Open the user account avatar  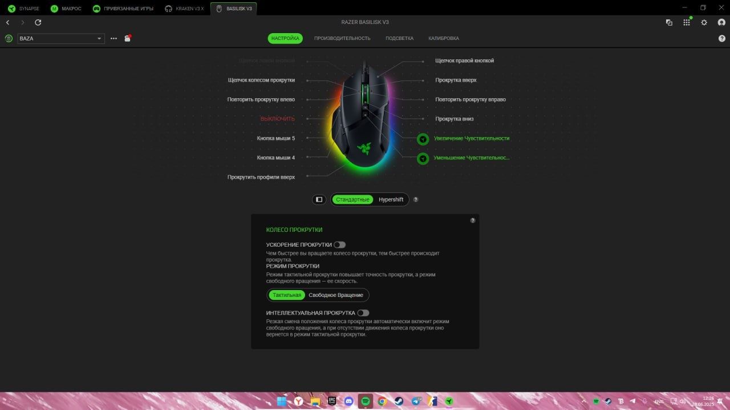coord(721,22)
